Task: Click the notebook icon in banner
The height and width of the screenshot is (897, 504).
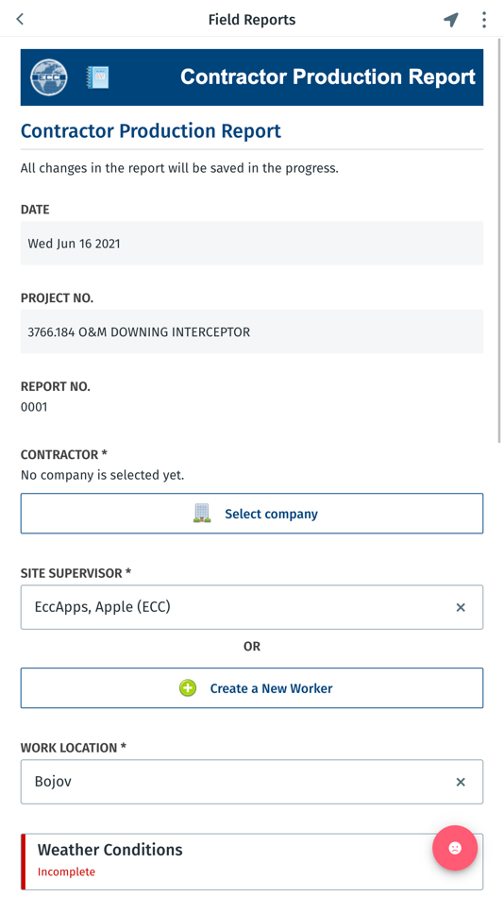Action: (97, 77)
